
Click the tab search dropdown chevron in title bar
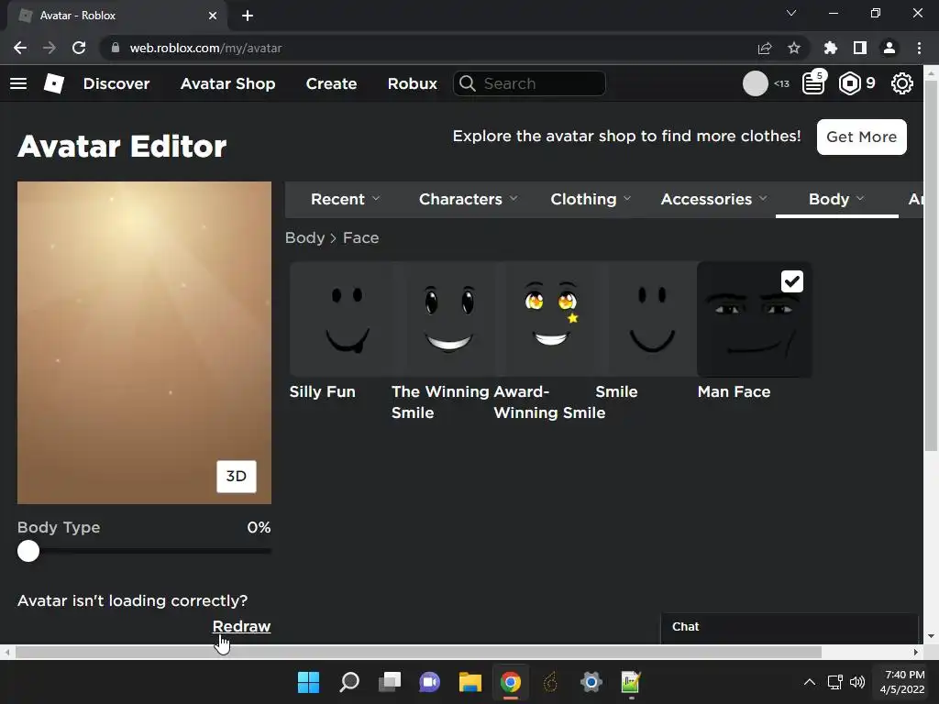click(x=791, y=13)
